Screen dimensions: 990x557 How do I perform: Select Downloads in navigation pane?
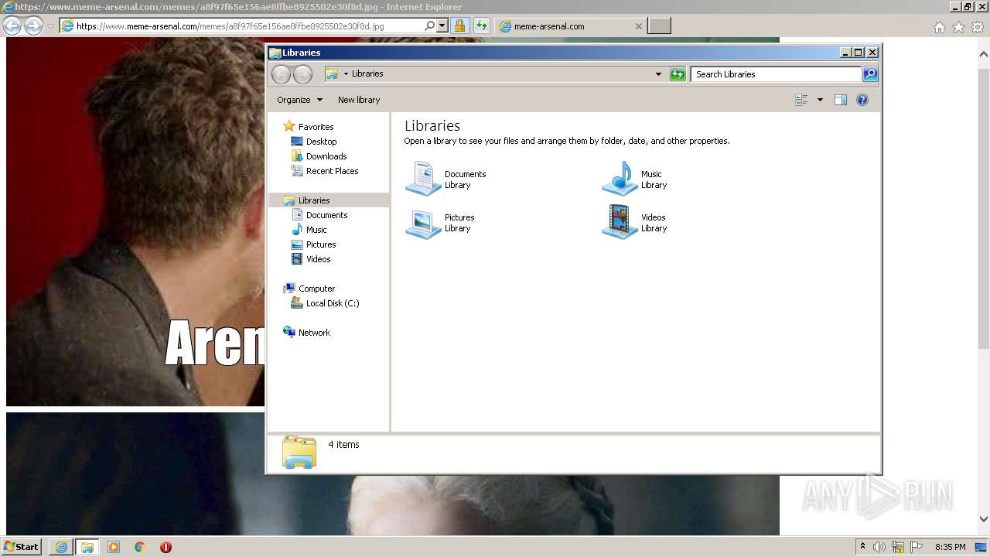(x=326, y=156)
